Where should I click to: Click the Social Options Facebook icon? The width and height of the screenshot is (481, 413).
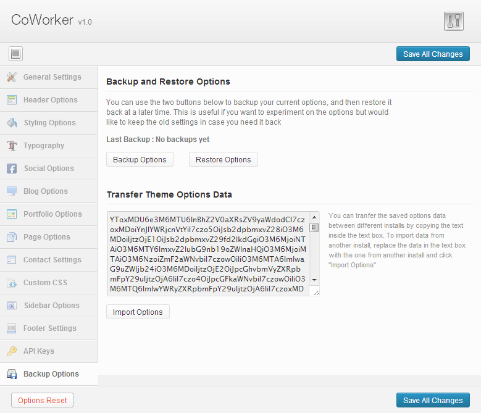point(12,169)
